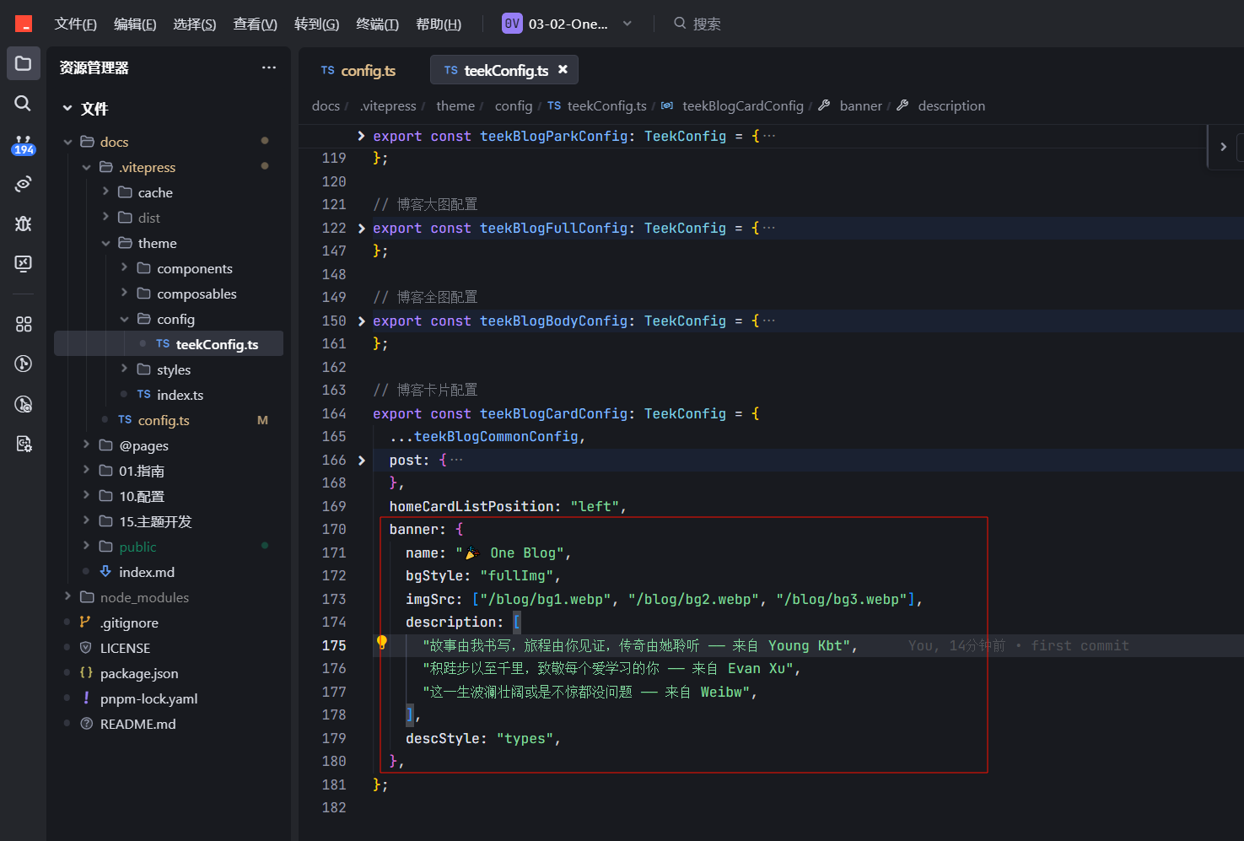
Task: Open the Search view icon
Action: coord(24,103)
